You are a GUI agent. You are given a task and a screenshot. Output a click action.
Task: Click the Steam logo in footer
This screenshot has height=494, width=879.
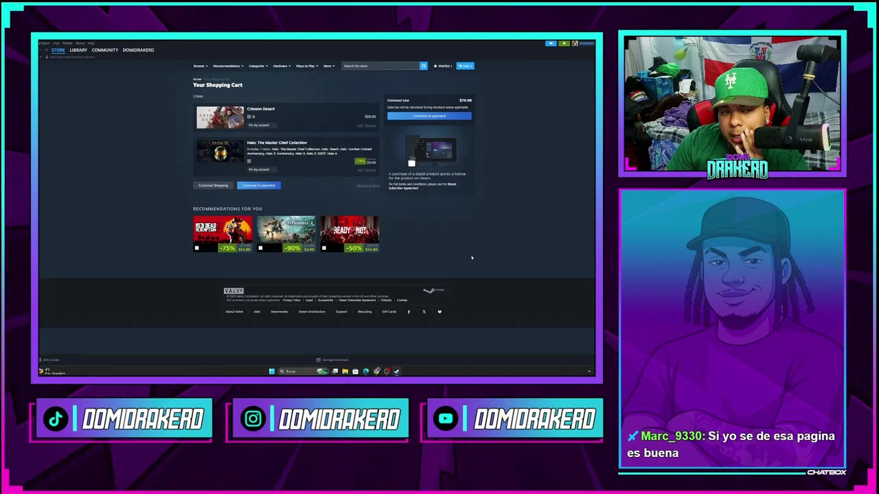click(x=433, y=290)
